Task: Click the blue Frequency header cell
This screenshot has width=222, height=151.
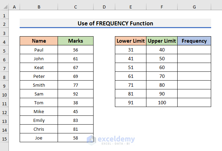Action: point(194,41)
